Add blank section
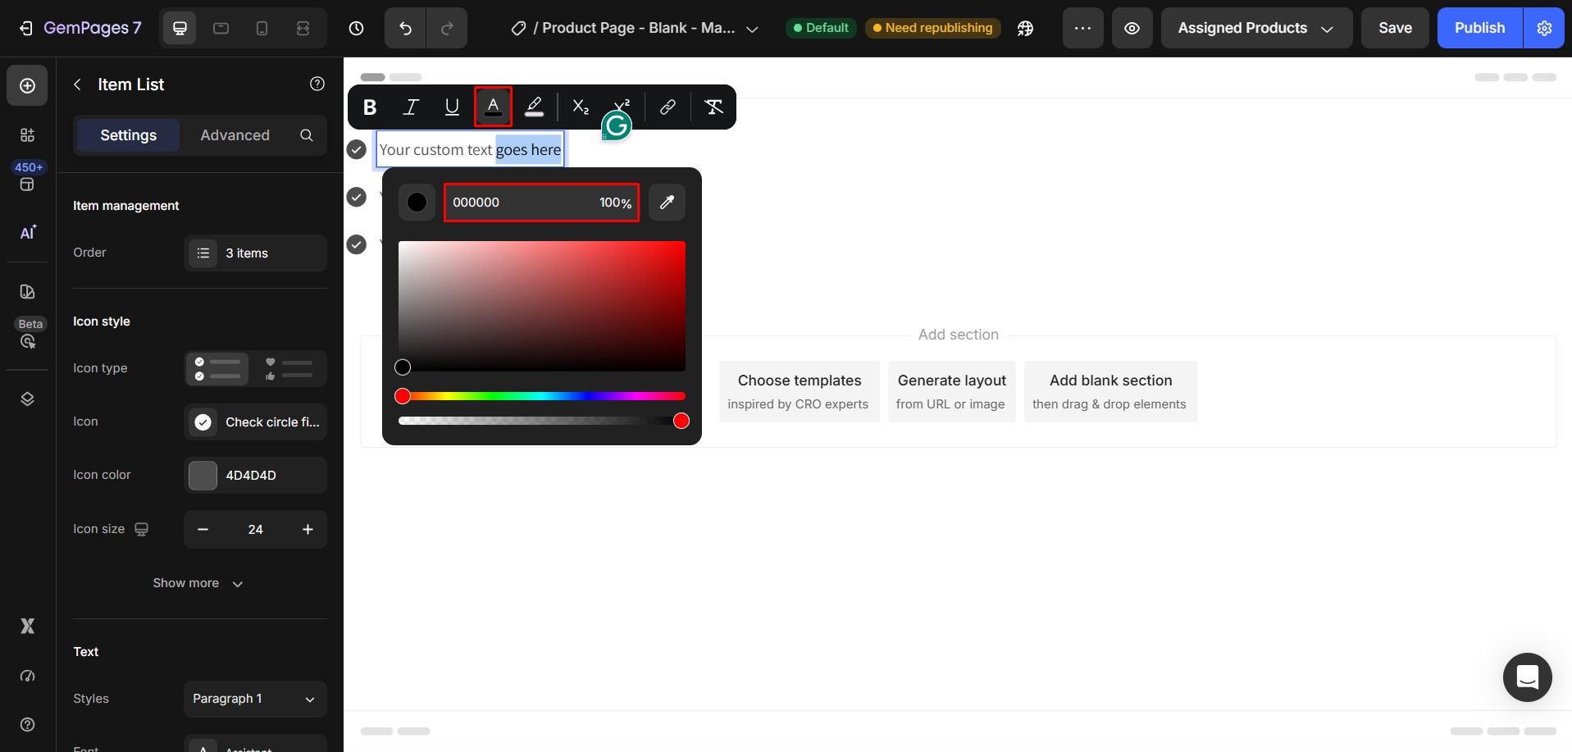The height and width of the screenshot is (752, 1572). [1110, 391]
